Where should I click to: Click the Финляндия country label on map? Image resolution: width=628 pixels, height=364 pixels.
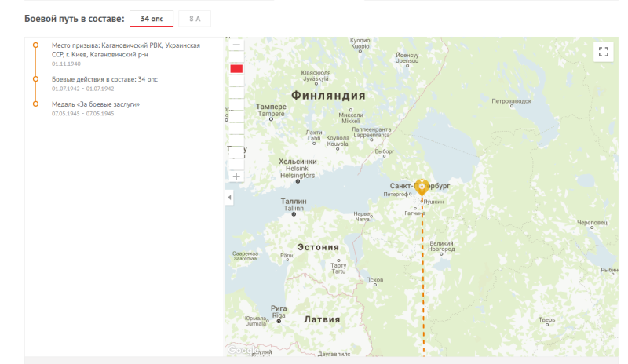point(328,96)
